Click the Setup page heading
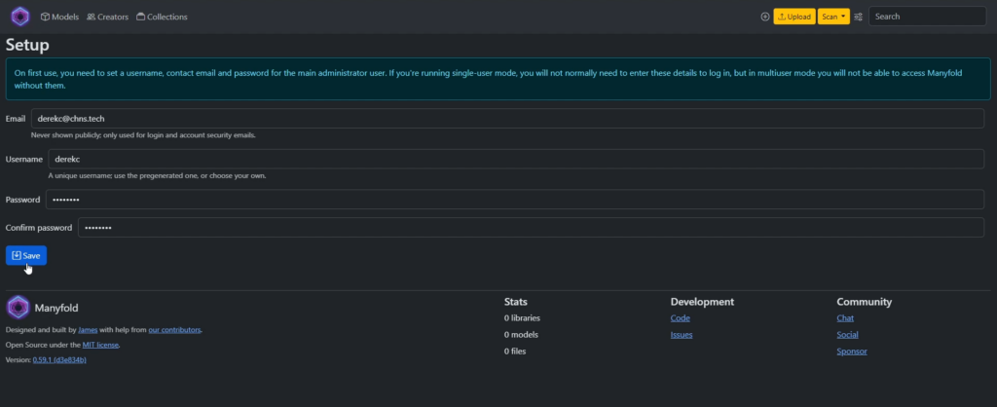The height and width of the screenshot is (407, 997). [27, 45]
